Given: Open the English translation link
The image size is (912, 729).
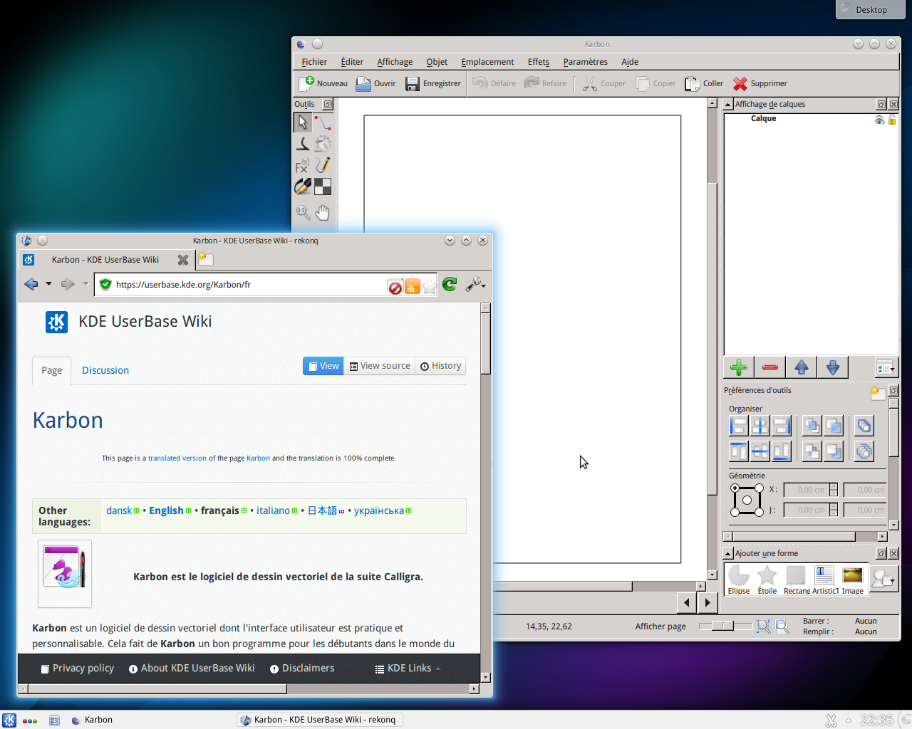Looking at the screenshot, I should (166, 510).
